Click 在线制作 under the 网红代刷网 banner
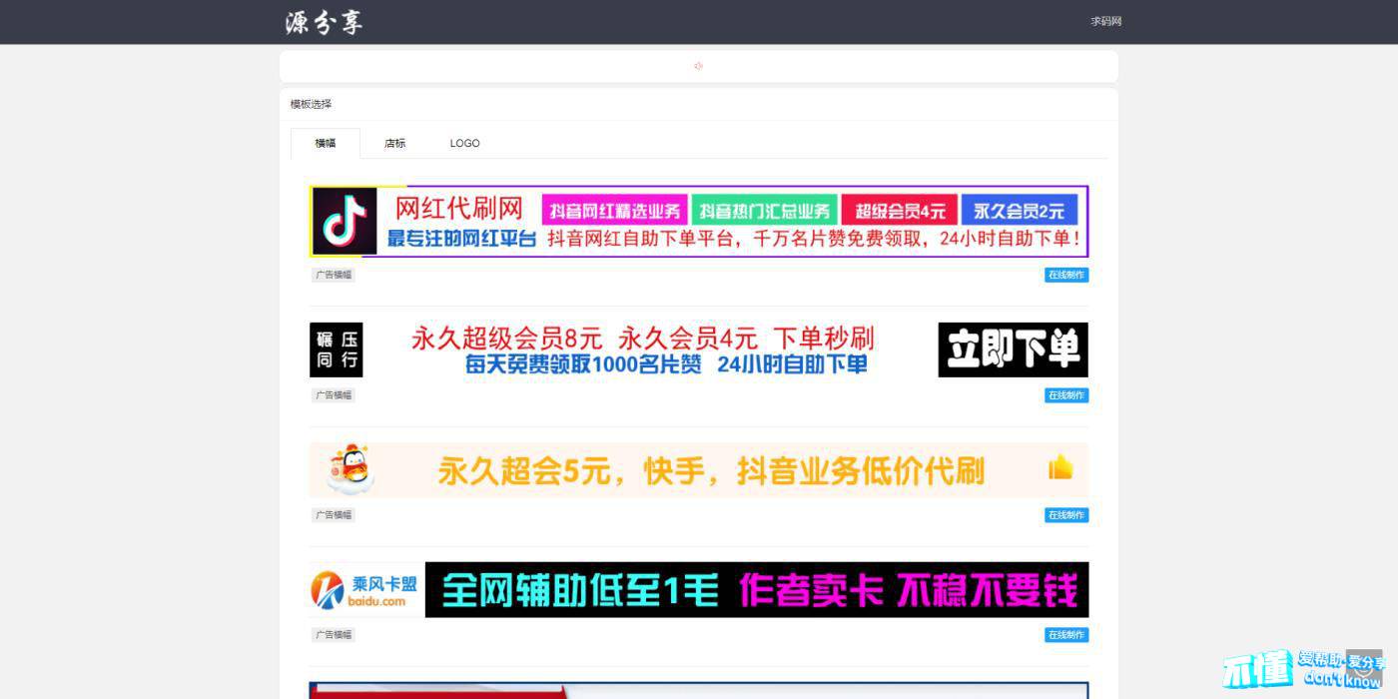This screenshot has width=1398, height=699. click(x=1066, y=275)
